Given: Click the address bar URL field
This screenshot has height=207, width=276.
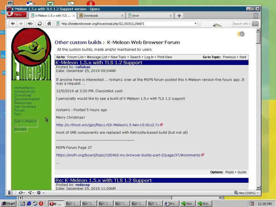Looking at the screenshot, I should (127, 24).
